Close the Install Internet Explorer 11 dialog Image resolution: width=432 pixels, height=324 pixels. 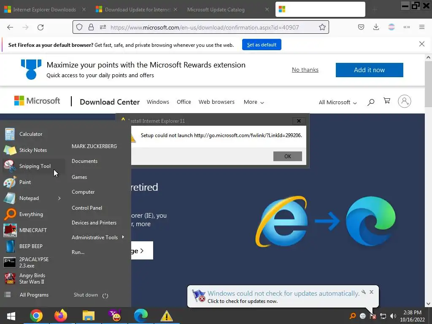299,121
